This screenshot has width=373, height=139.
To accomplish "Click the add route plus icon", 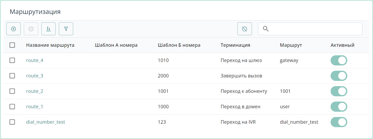I will (13, 29).
